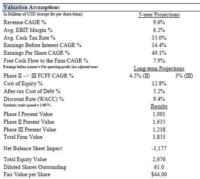Click the 5-year Projections heading
200x179 pixels.
coord(159,15)
